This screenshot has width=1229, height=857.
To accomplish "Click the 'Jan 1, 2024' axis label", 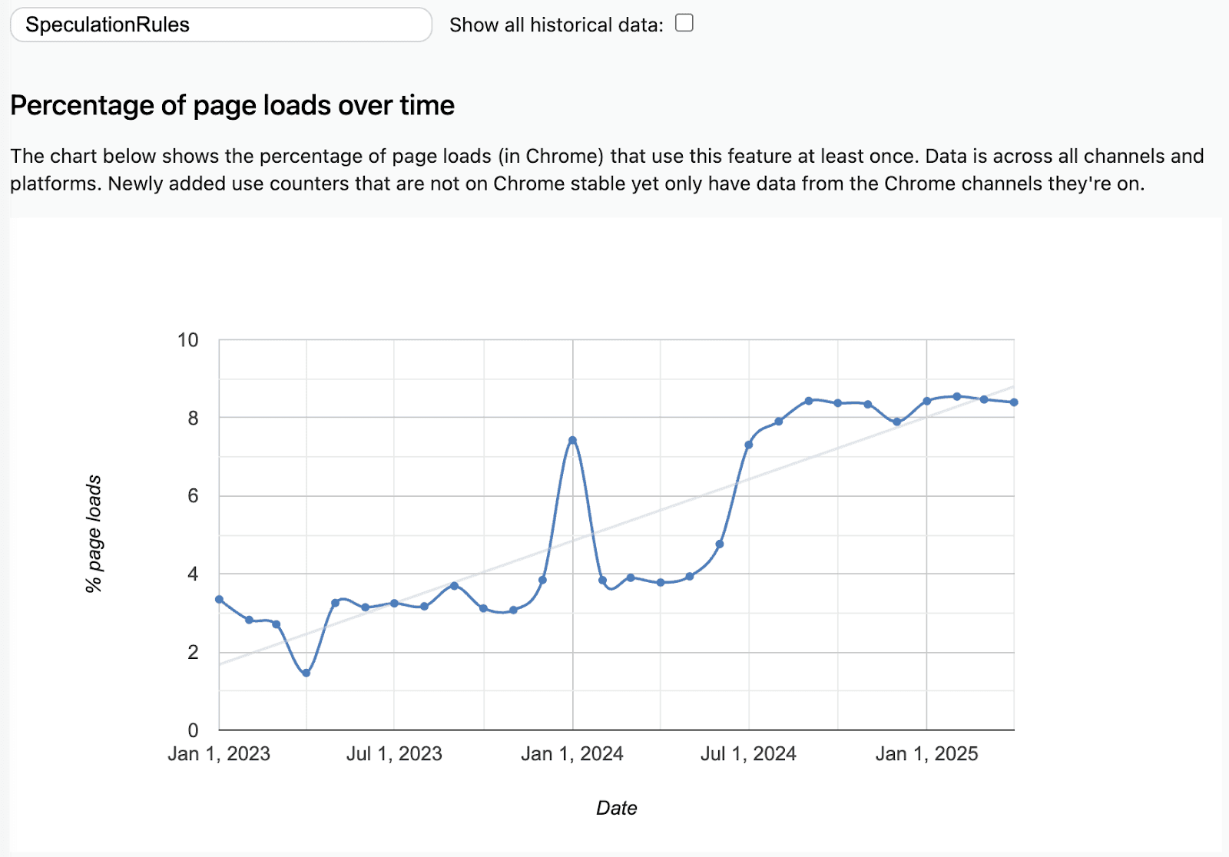I will 572,754.
